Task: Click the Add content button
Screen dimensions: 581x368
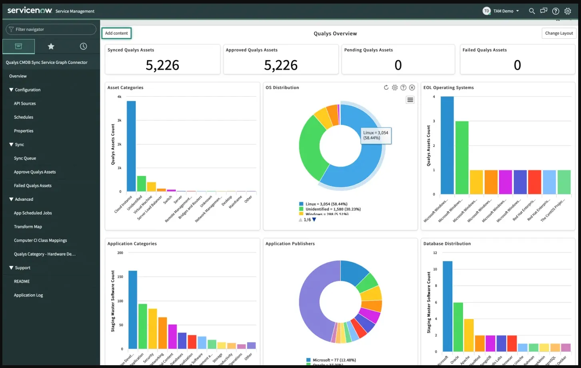Action: click(116, 33)
